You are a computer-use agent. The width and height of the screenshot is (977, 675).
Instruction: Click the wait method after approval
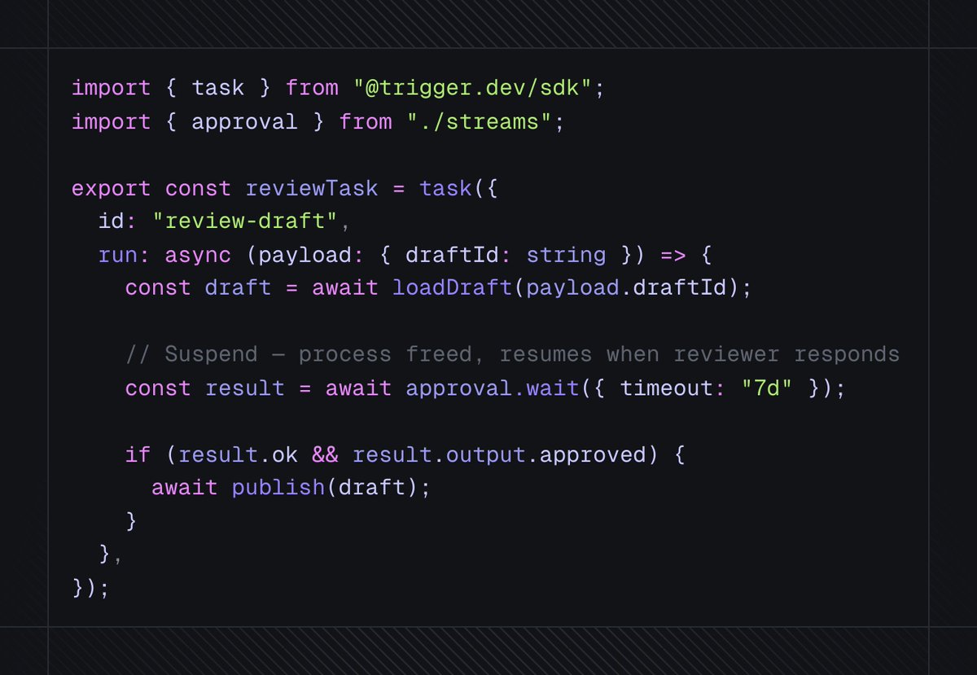click(553, 388)
